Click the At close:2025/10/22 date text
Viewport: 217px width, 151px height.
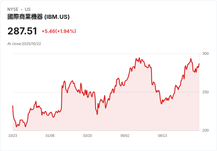[24, 44]
